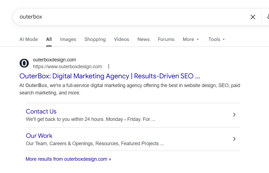Click More results from outerboxdesign.com
The width and height of the screenshot is (269, 173).
68,159
